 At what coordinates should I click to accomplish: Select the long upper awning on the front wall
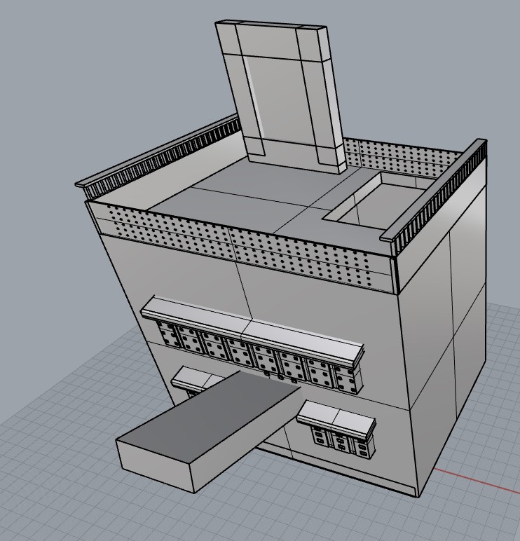tap(252, 331)
